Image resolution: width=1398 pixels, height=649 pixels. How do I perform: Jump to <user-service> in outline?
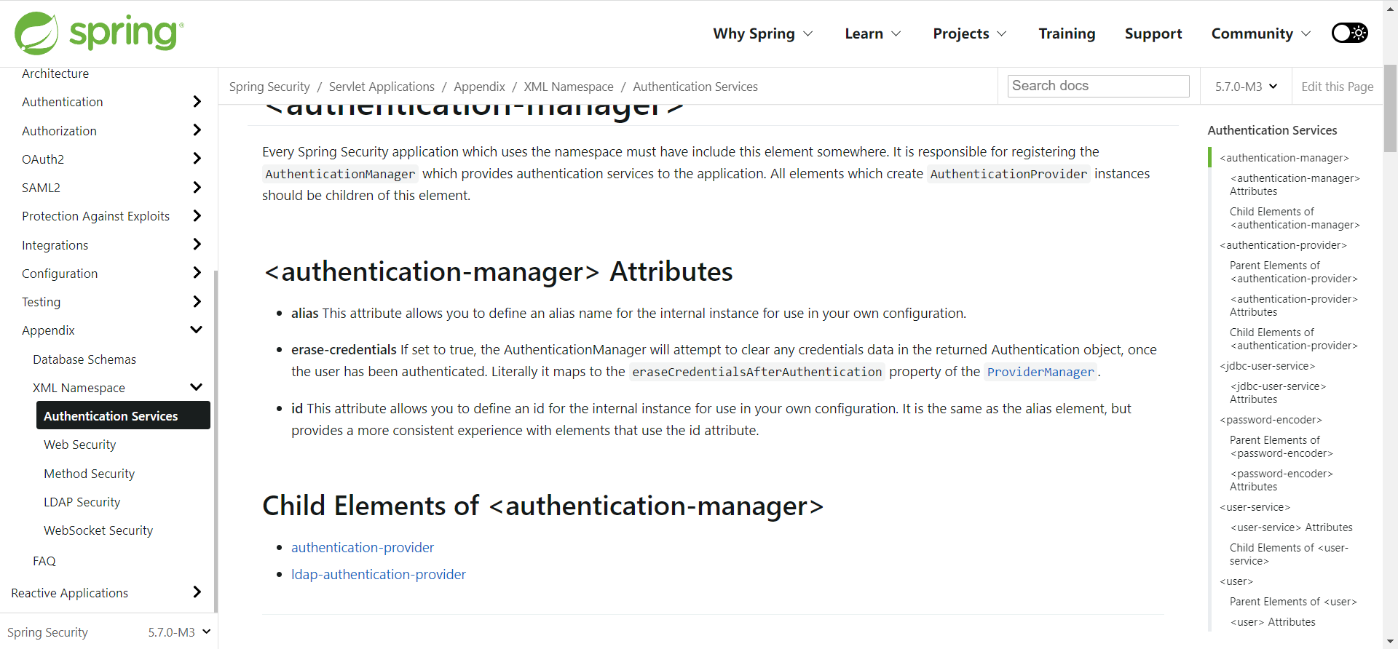tap(1255, 507)
